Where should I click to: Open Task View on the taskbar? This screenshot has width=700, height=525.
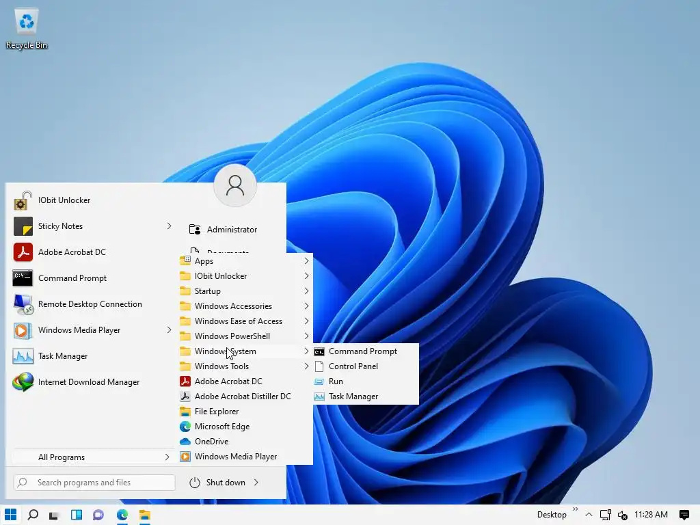click(x=54, y=515)
